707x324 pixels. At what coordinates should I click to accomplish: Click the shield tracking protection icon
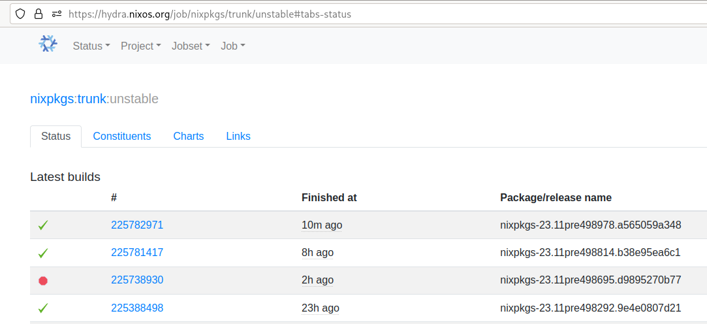pos(20,14)
